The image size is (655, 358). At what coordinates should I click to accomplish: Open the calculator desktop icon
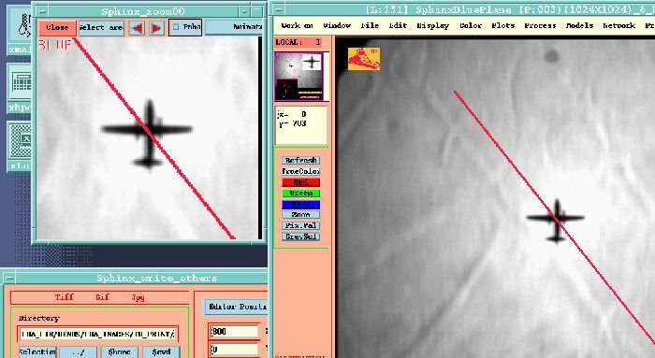[21, 88]
